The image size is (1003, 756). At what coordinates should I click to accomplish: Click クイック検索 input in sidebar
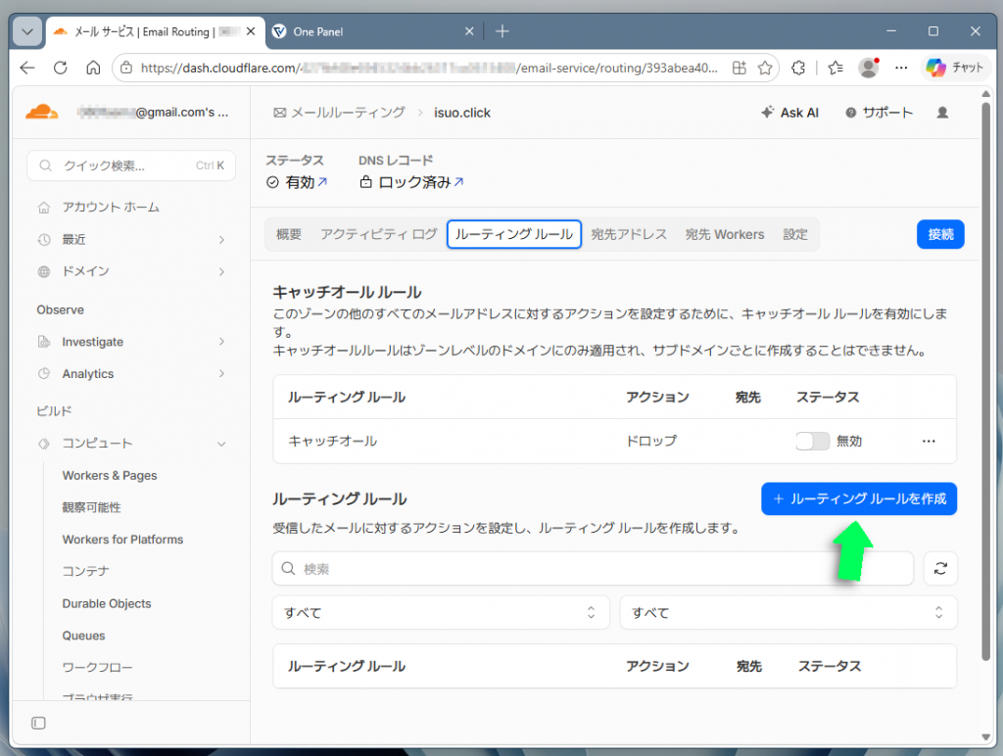coord(131,165)
